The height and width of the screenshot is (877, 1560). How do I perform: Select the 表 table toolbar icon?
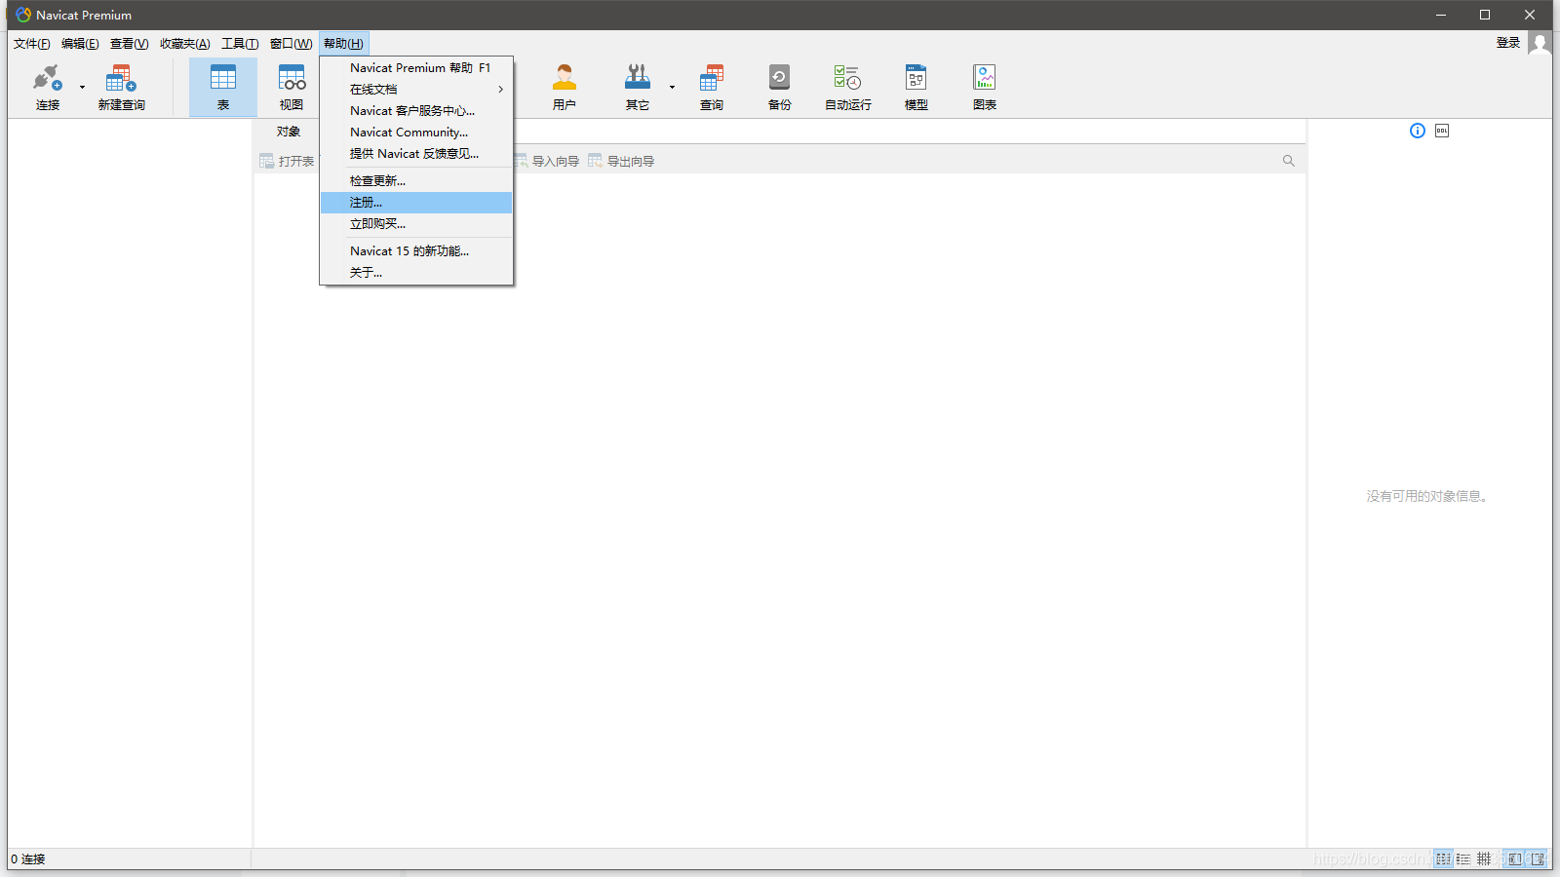point(223,78)
